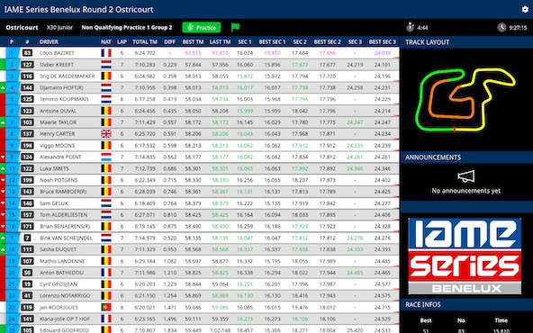The width and height of the screenshot is (533, 333).
Task: Click the IAME Series Benelux logo
Action: pos(465,256)
